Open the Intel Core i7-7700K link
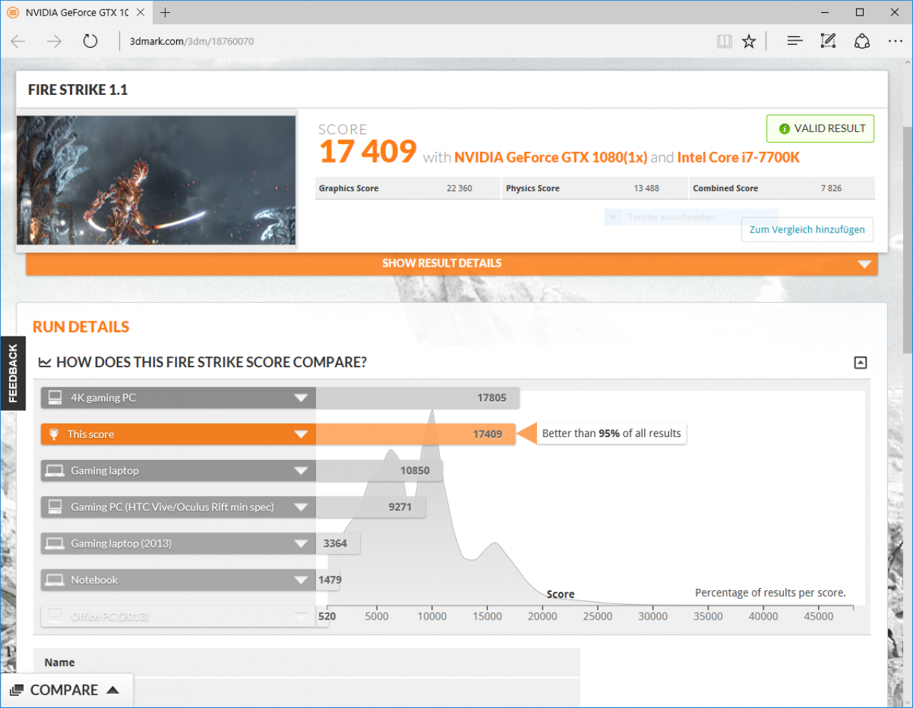 coord(738,158)
